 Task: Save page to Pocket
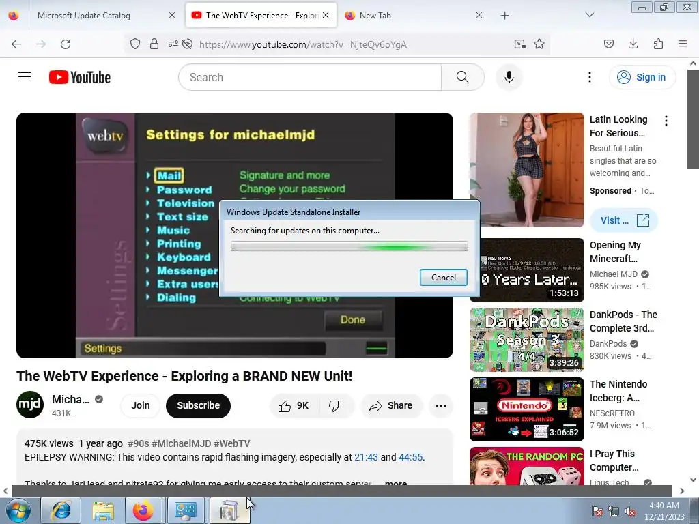pos(608,44)
